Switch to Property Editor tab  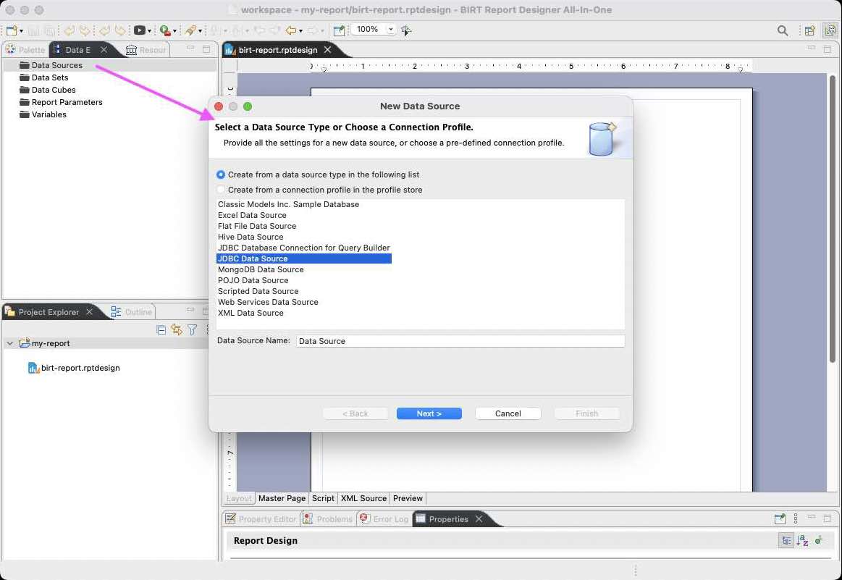[x=261, y=519]
